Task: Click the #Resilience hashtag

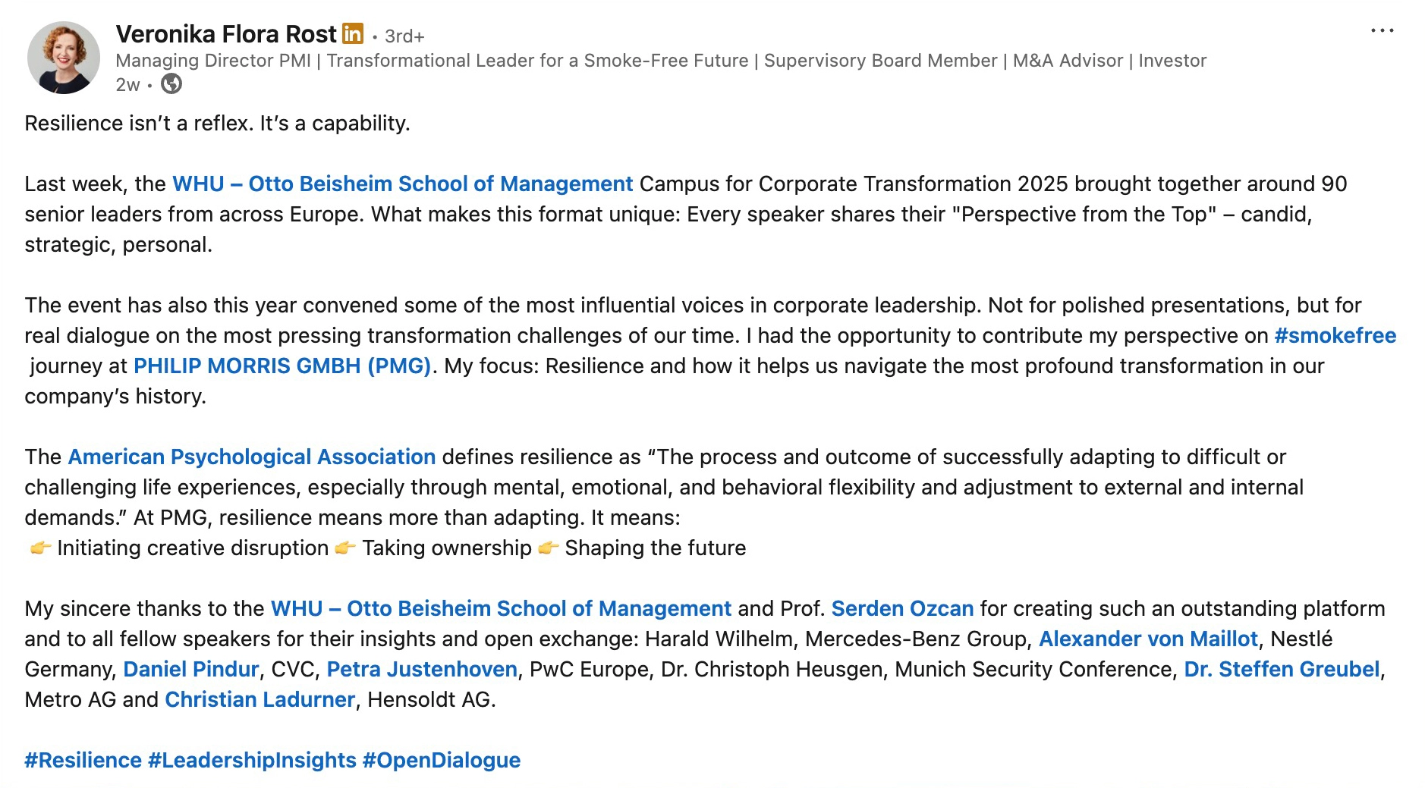Action: click(x=83, y=761)
